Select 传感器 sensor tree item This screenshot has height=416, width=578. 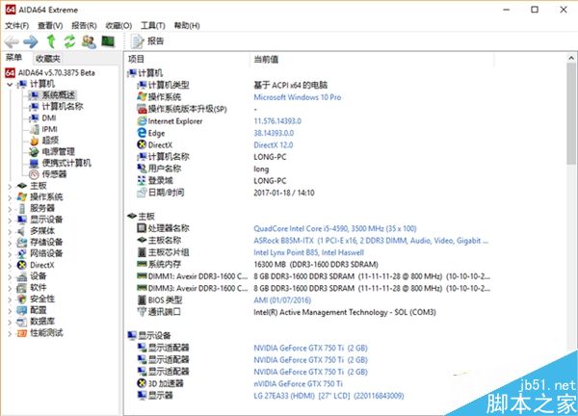pyautogui.click(x=54, y=174)
